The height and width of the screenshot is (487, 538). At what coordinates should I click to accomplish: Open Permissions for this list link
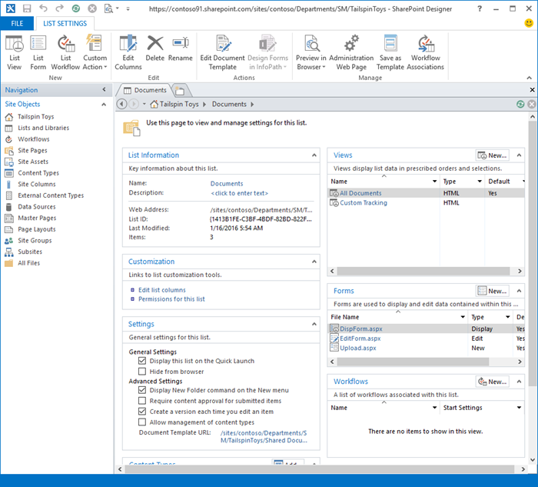[x=171, y=299]
